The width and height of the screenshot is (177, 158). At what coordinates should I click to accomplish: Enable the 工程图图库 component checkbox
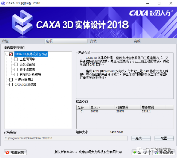[16, 59]
